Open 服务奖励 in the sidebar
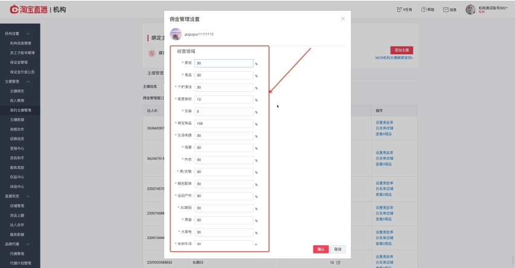The image size is (515, 268). pyautogui.click(x=17, y=168)
